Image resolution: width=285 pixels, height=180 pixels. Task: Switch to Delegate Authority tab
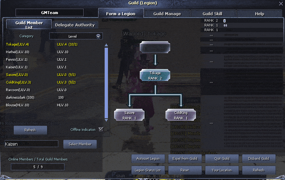coord(75,25)
